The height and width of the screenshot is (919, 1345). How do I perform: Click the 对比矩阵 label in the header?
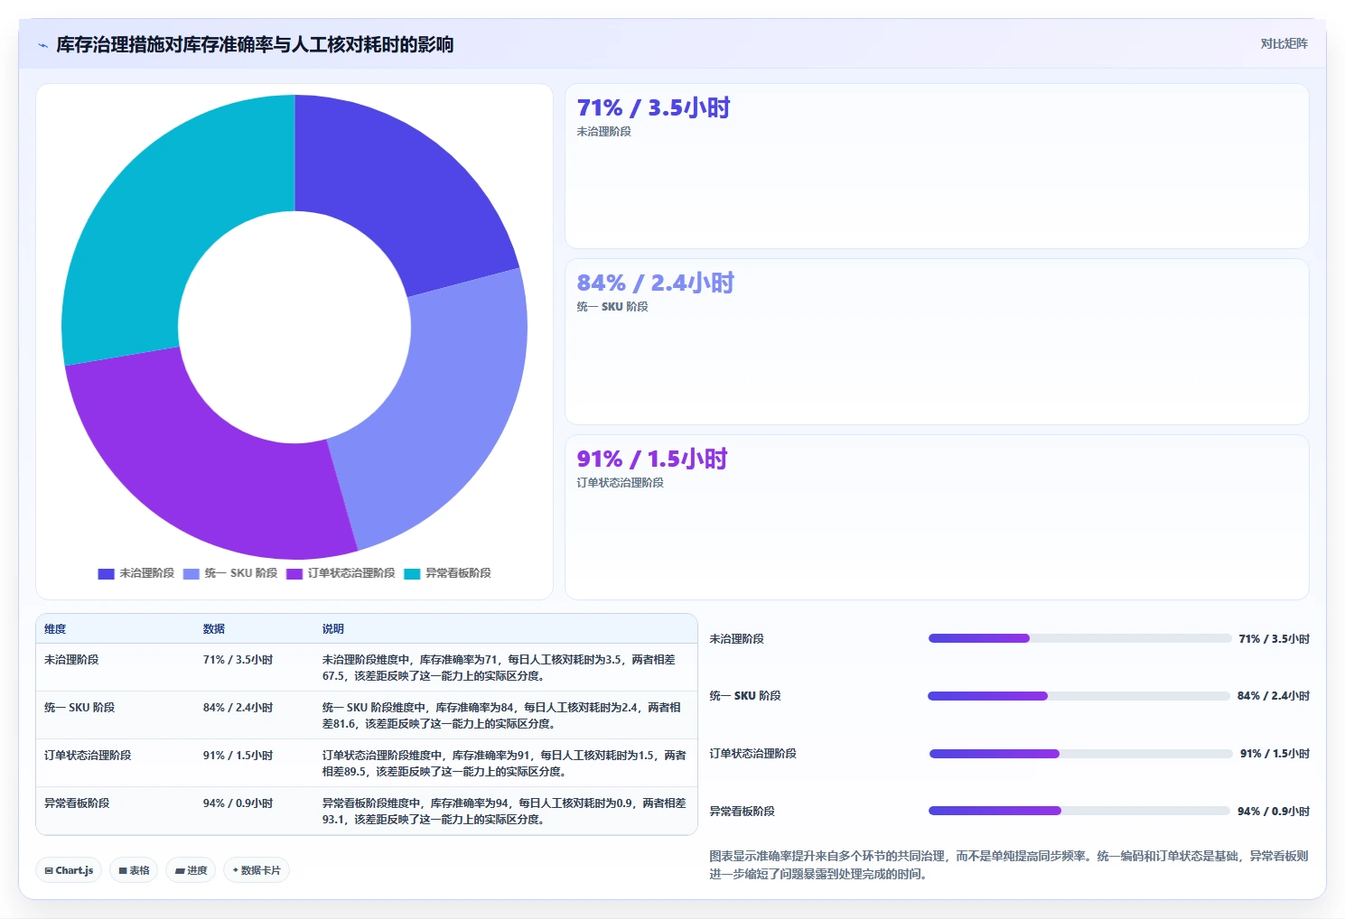click(x=1284, y=43)
